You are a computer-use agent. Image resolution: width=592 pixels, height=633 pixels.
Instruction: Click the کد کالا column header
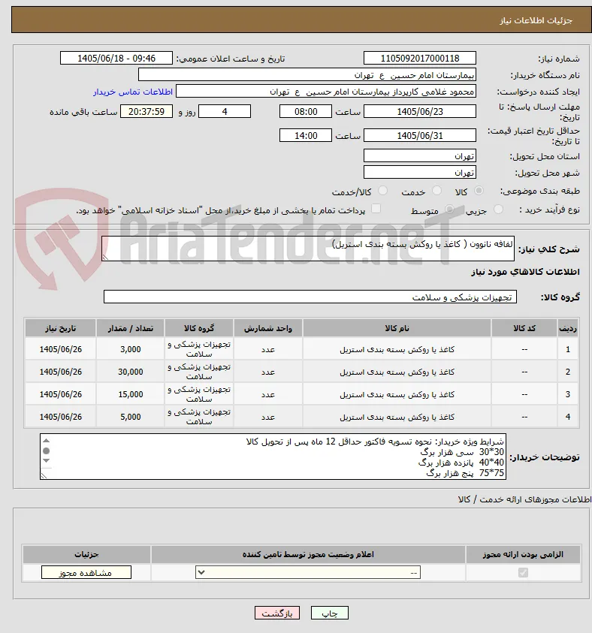coord(524,328)
